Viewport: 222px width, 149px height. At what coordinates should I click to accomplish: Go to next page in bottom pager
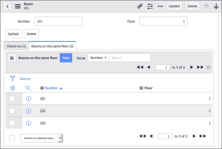194,136
